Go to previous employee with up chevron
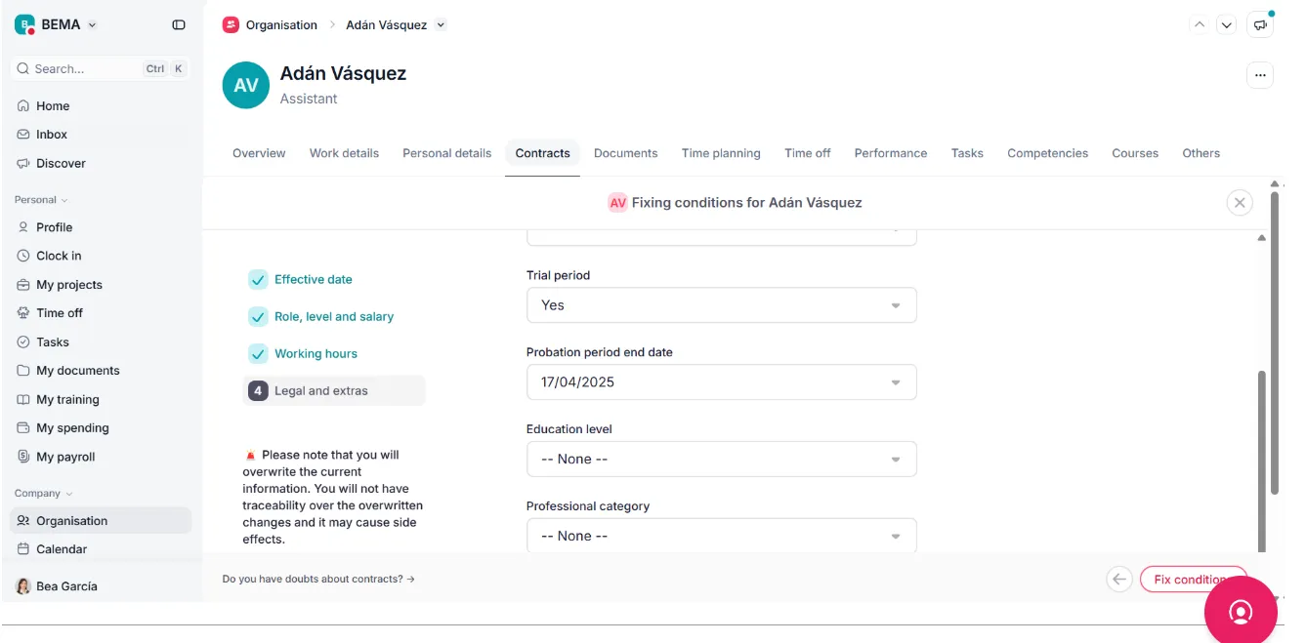 point(1200,25)
